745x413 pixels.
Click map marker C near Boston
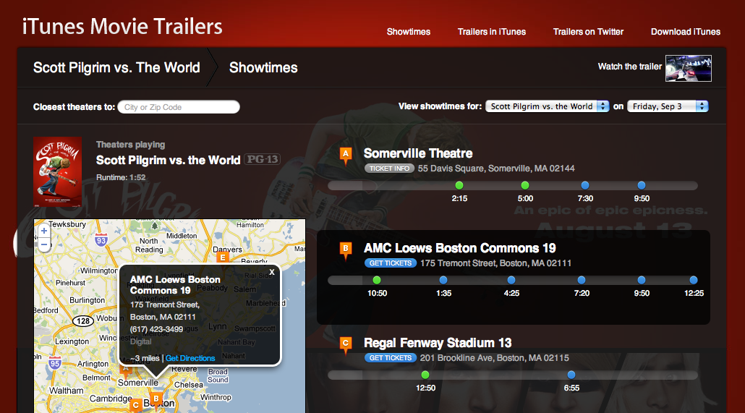pos(136,405)
